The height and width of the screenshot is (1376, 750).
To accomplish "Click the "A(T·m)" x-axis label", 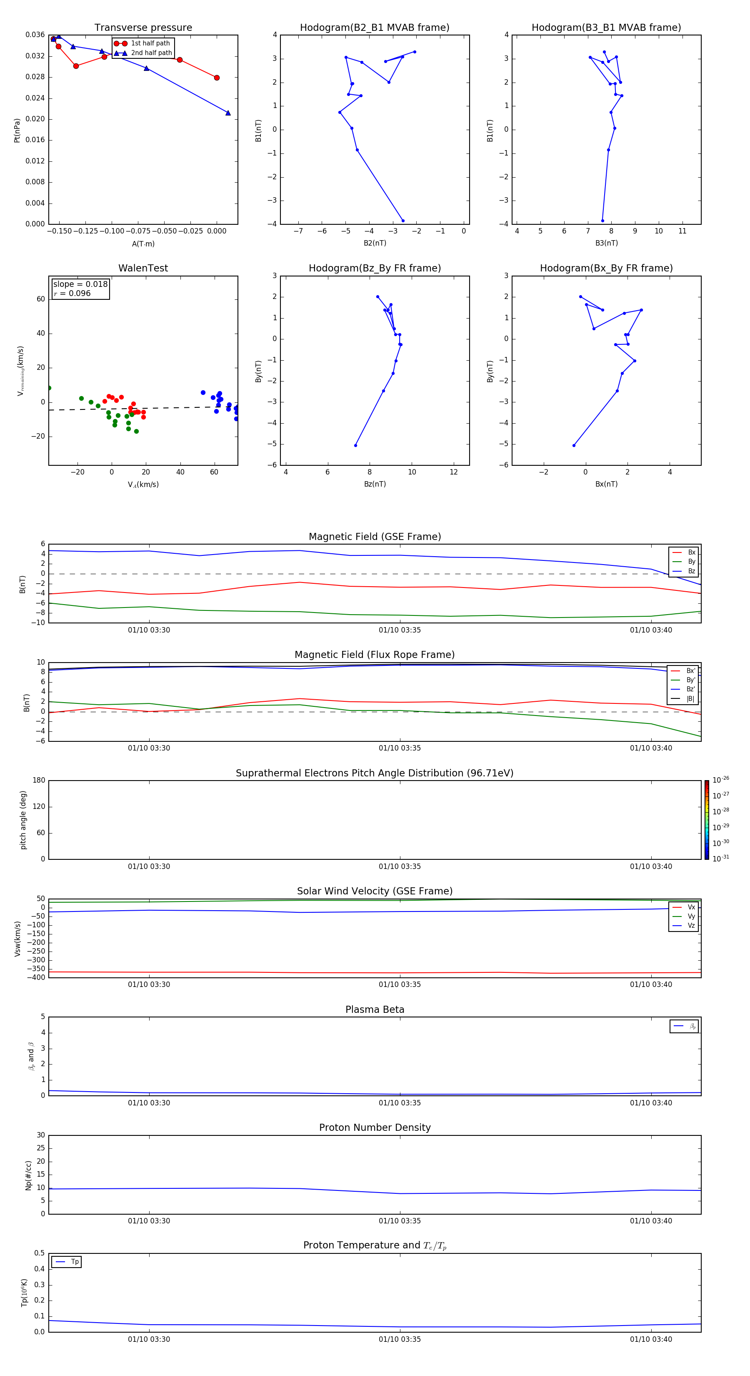I will click(x=143, y=244).
